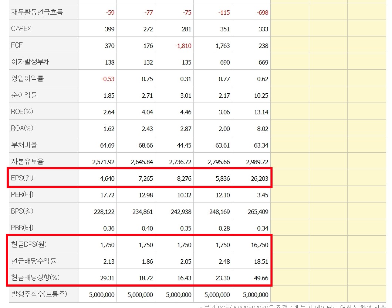The height and width of the screenshot is (308, 392).
Task: Select the 228,122 BPS value
Action: pos(104,212)
